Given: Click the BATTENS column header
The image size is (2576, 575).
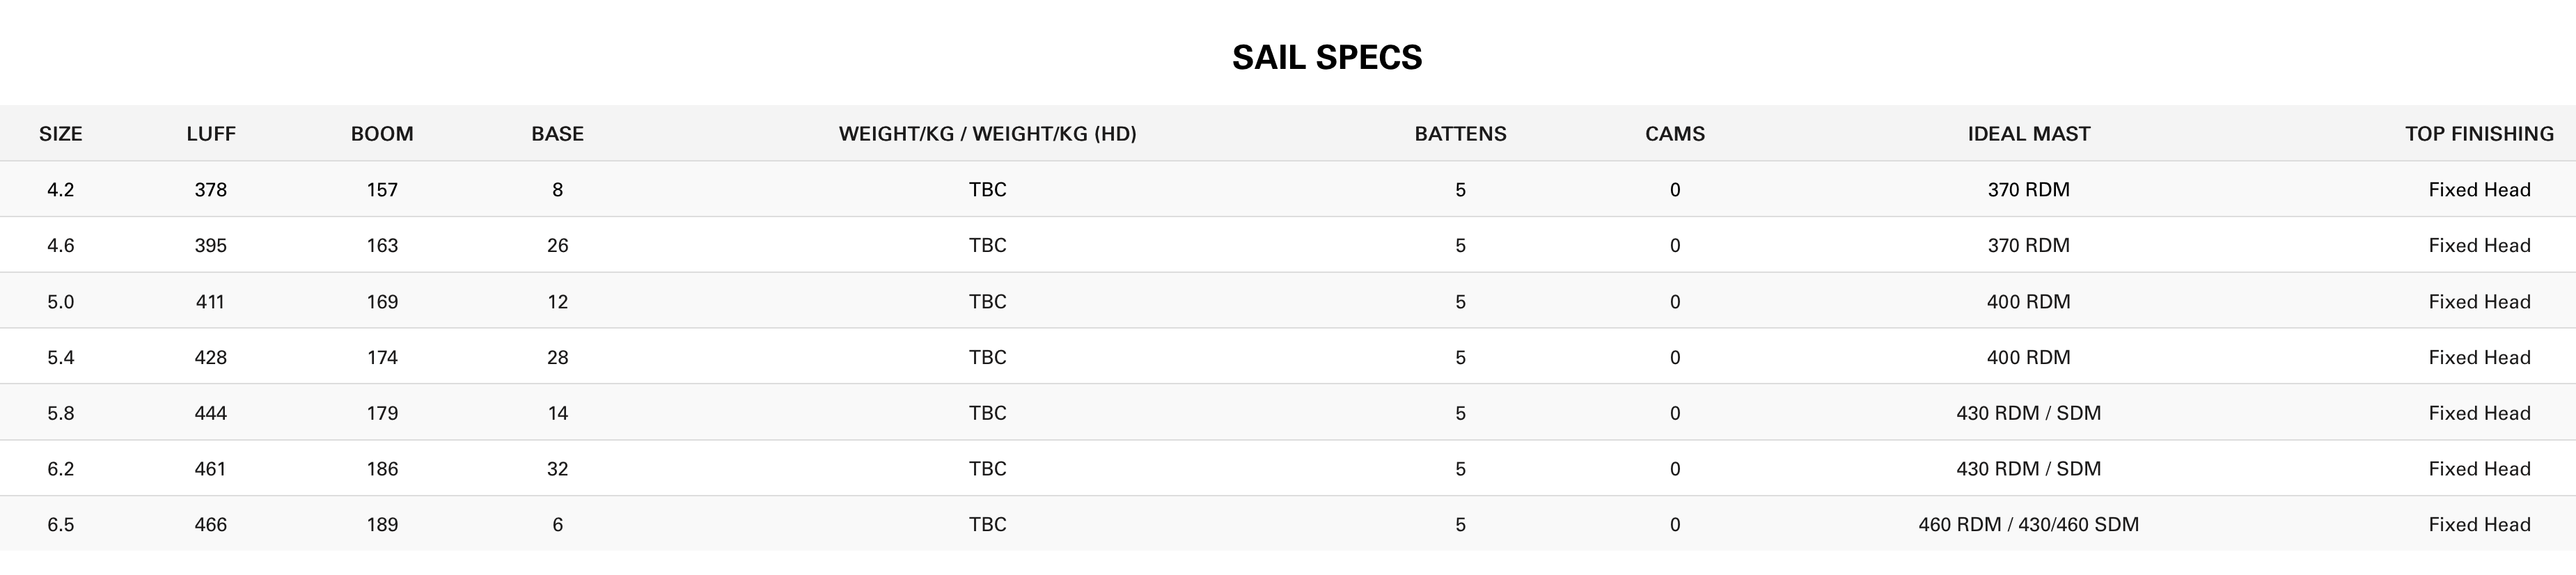Looking at the screenshot, I should click(1460, 134).
